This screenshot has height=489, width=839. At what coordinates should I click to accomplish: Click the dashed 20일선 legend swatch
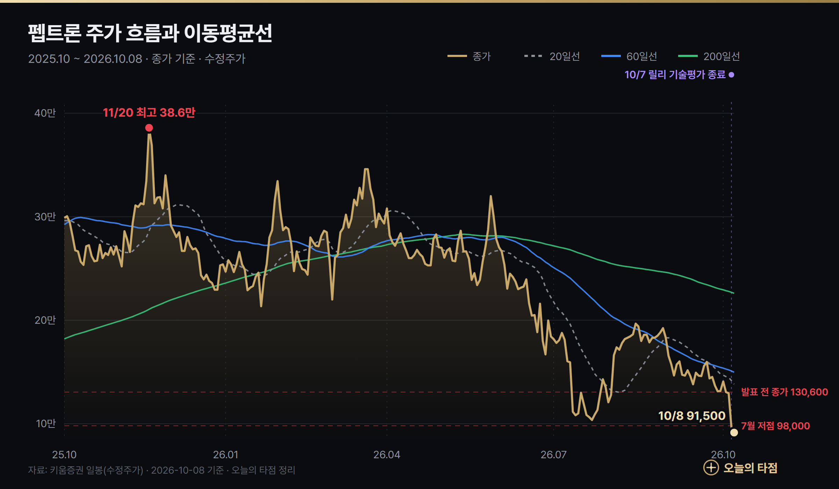click(x=533, y=56)
